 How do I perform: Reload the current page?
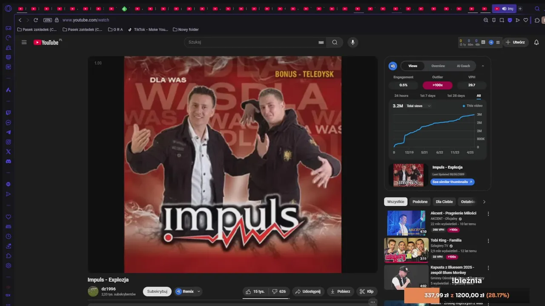click(x=36, y=20)
